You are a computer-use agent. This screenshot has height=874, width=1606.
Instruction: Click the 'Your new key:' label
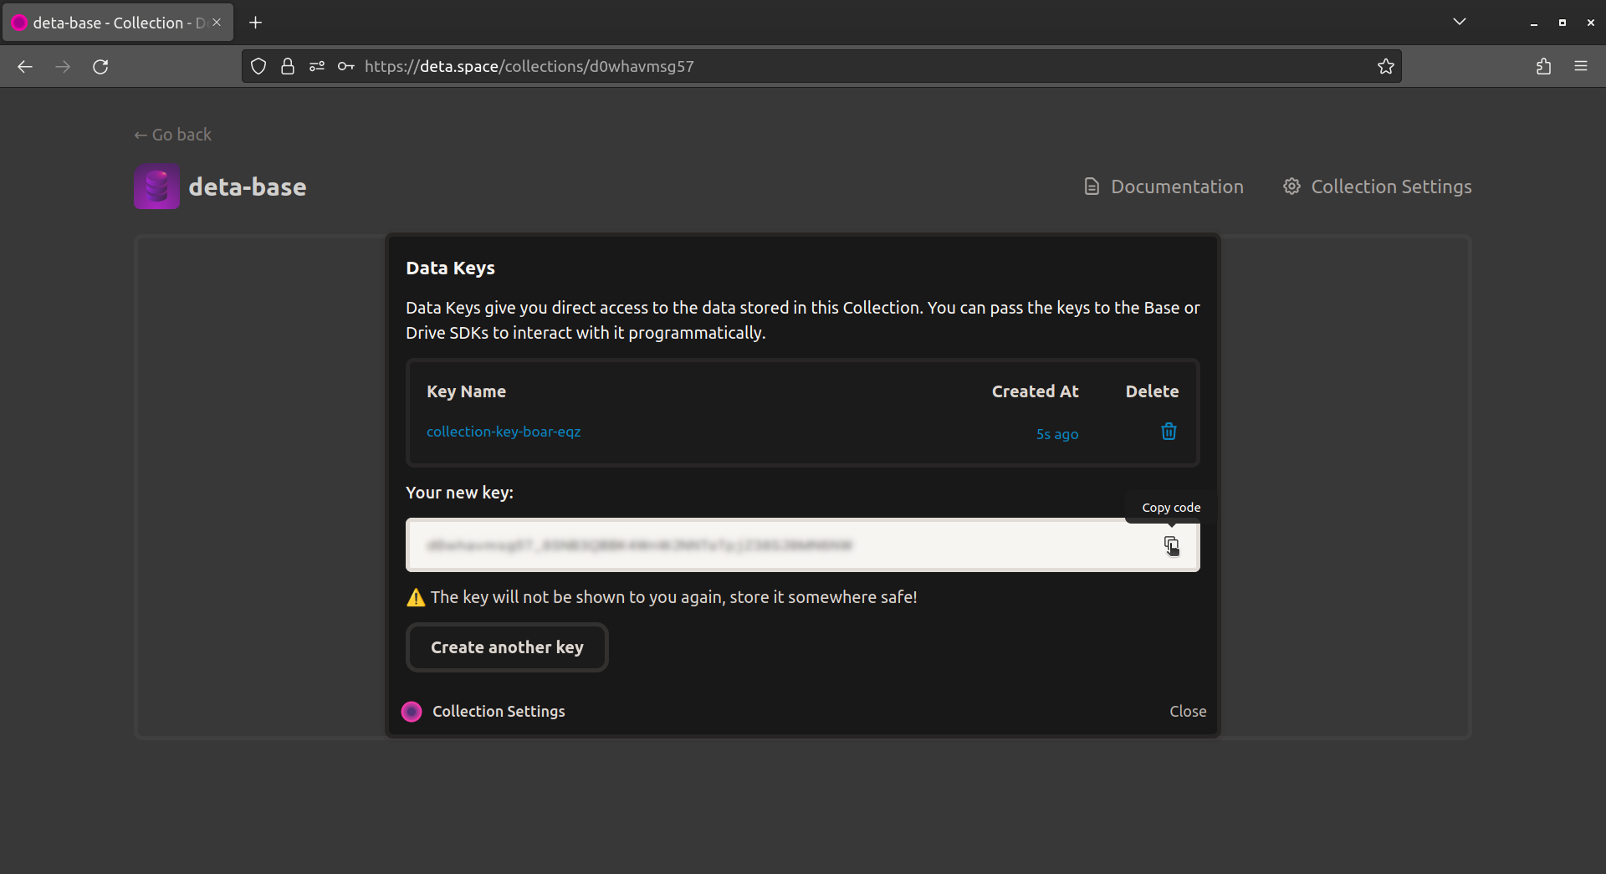(x=459, y=493)
